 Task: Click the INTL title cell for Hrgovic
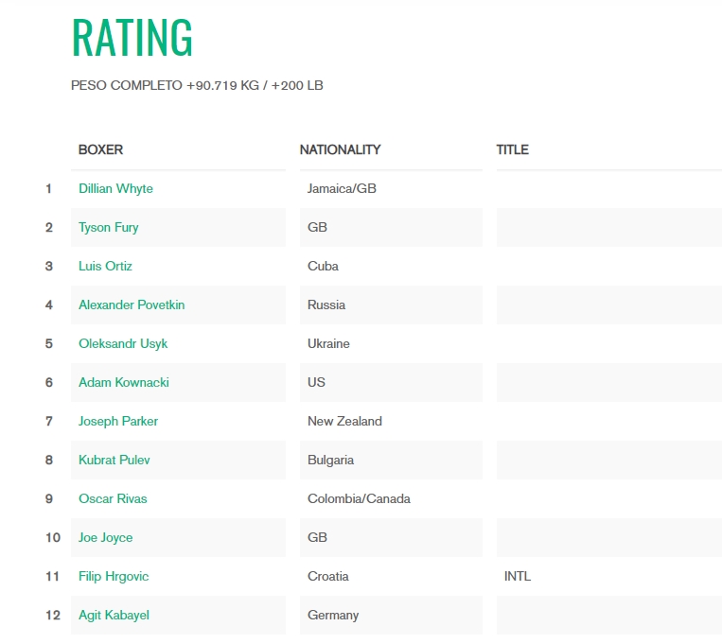tap(517, 576)
